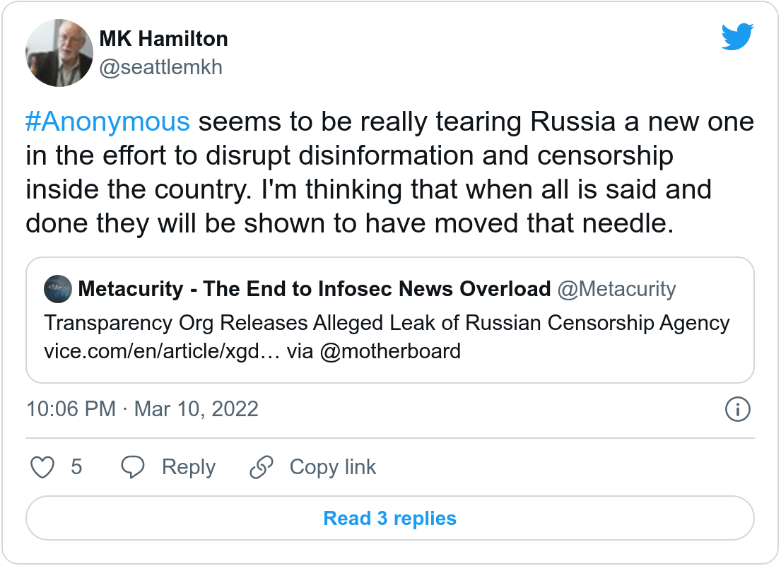781x566 pixels.
Task: Click the like count number 5
Action: tap(76, 467)
